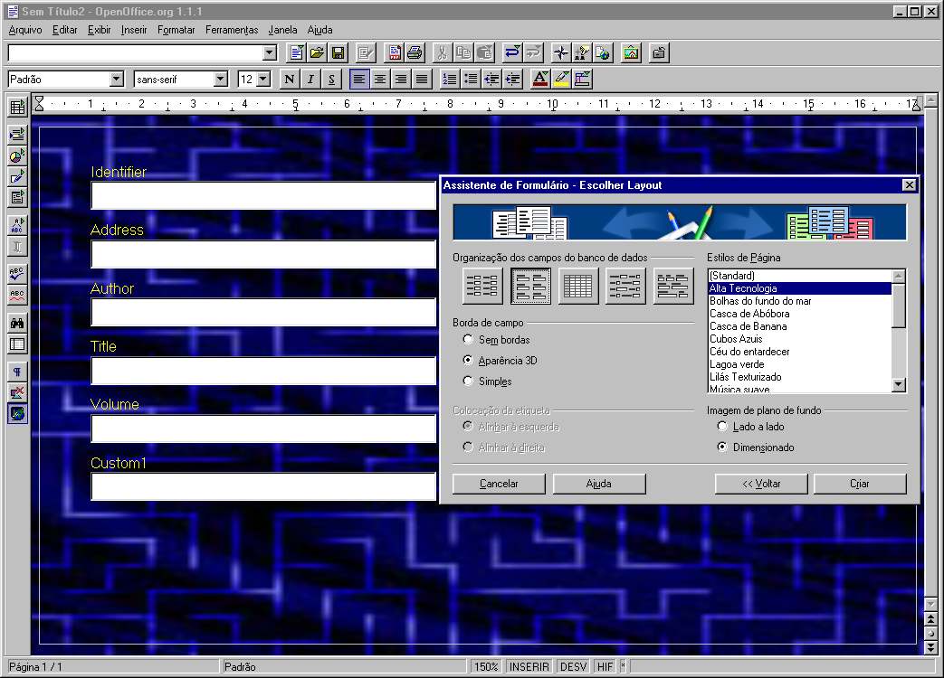Screen dimensions: 944x678
Task: Apply Justified alignment to the text
Action: tap(421, 80)
